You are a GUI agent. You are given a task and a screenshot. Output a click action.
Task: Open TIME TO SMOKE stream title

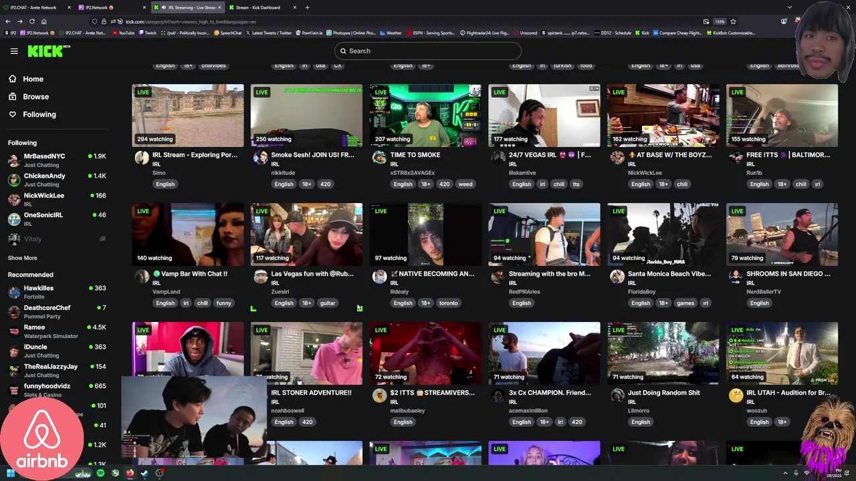(x=415, y=155)
